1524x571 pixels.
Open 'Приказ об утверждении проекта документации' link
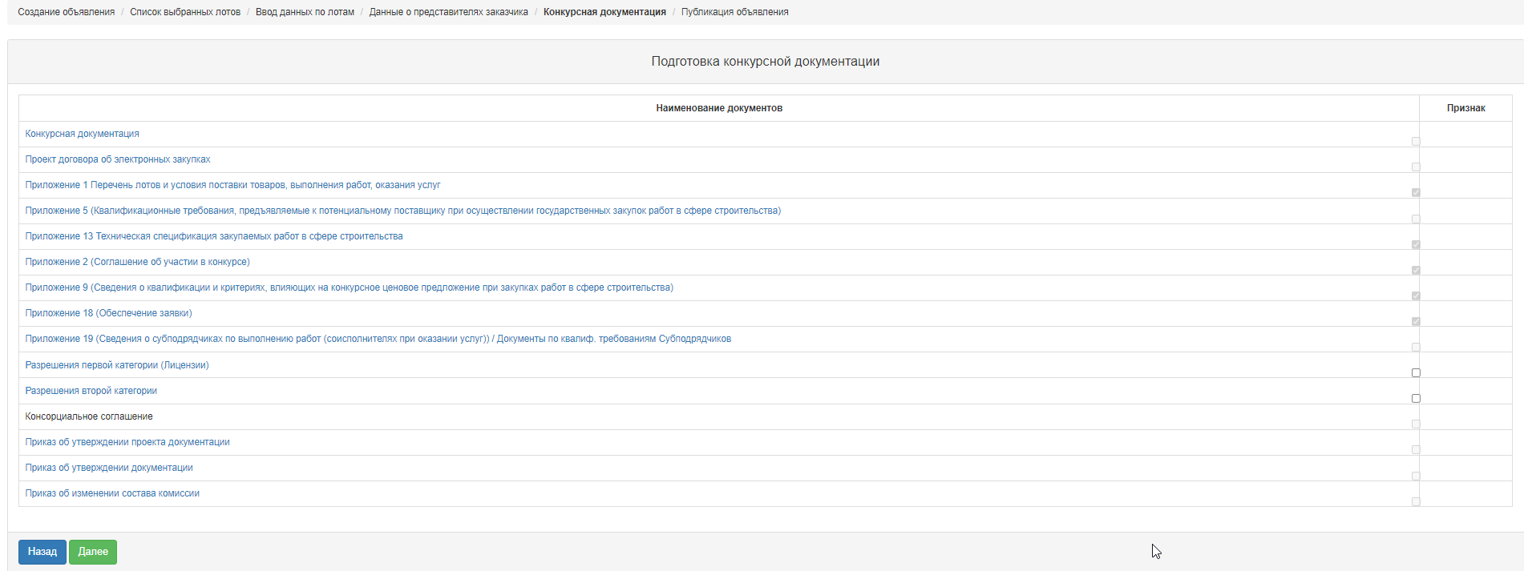127,442
